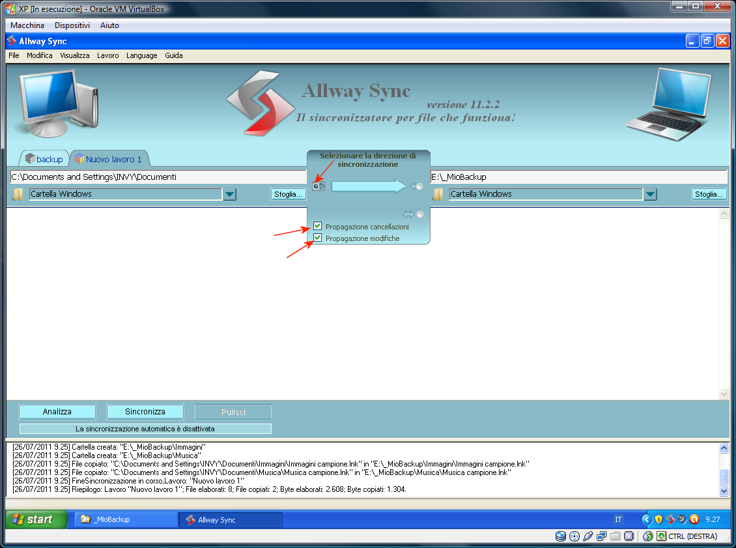Click Allway Sync taskbar button
Screen dimensions: 736x548
coord(231,519)
